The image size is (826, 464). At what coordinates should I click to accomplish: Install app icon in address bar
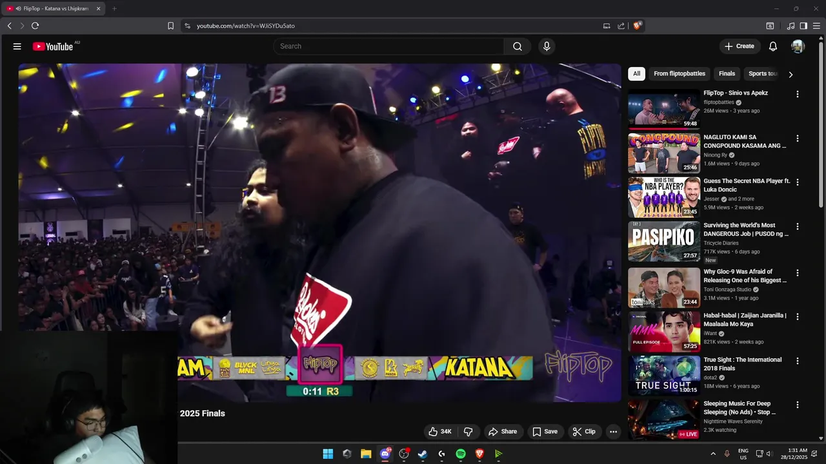click(x=607, y=26)
